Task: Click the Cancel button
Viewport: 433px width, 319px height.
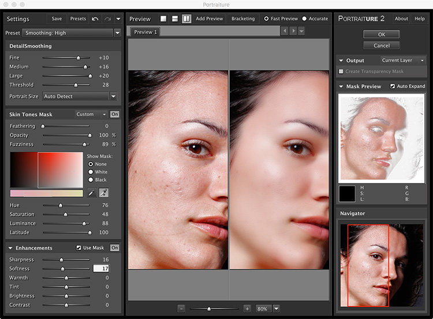Action: (x=382, y=46)
